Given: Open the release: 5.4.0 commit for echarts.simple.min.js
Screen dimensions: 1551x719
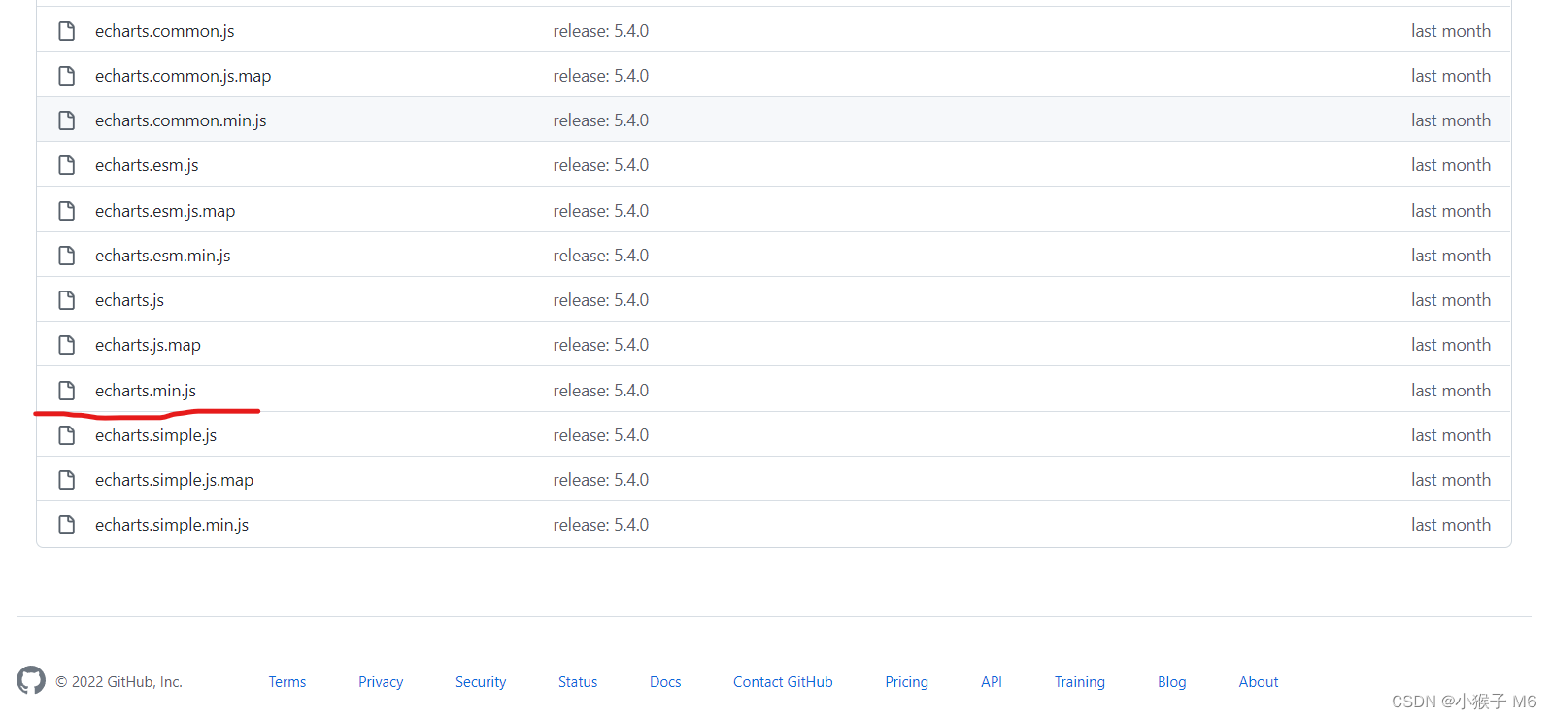Looking at the screenshot, I should [601, 525].
